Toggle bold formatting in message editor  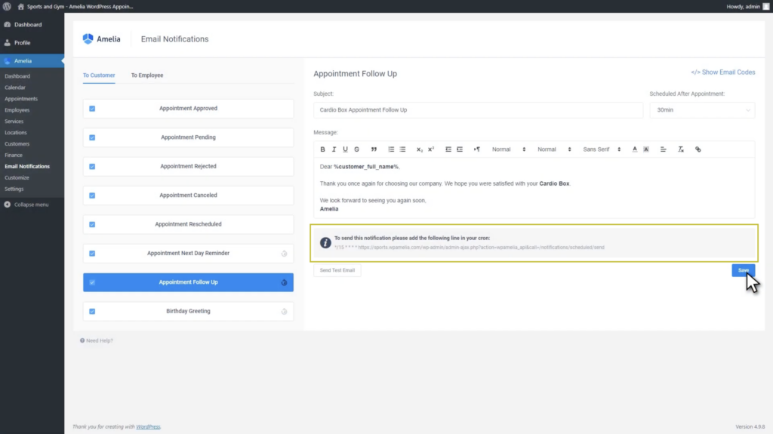click(x=322, y=149)
